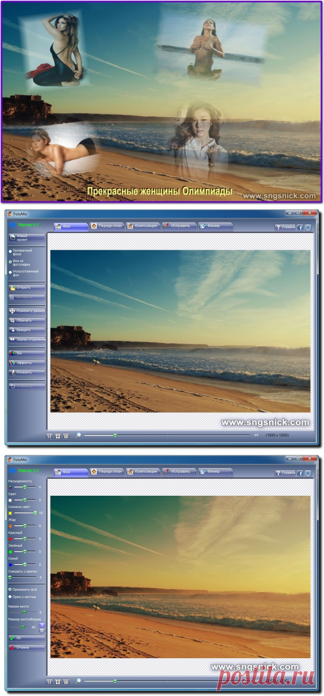324x696 pixels.
Task: Toggle grid icon in the tone sliders window
Action: pyautogui.click(x=66, y=682)
